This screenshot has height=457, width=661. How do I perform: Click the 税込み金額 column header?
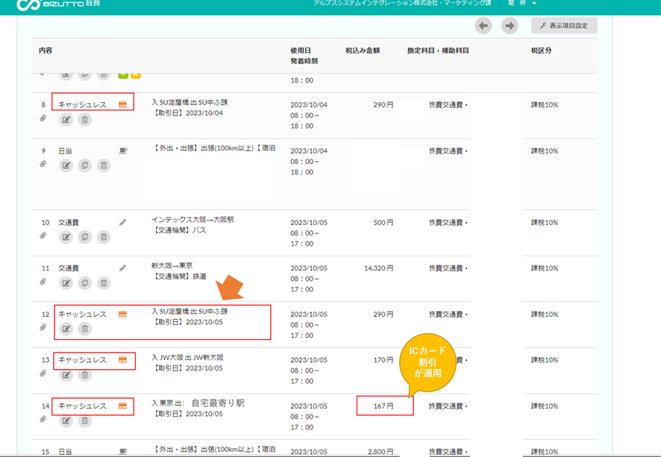363,51
